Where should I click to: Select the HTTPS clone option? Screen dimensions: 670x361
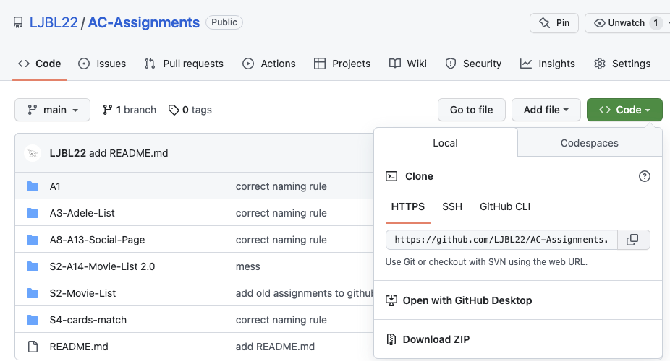click(x=408, y=206)
